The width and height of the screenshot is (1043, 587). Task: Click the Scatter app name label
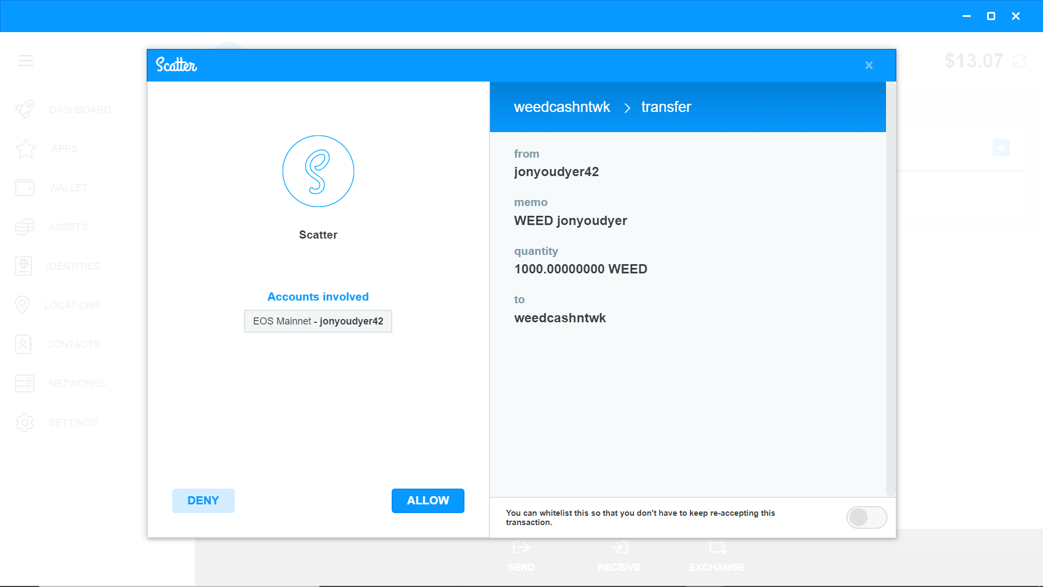[318, 235]
